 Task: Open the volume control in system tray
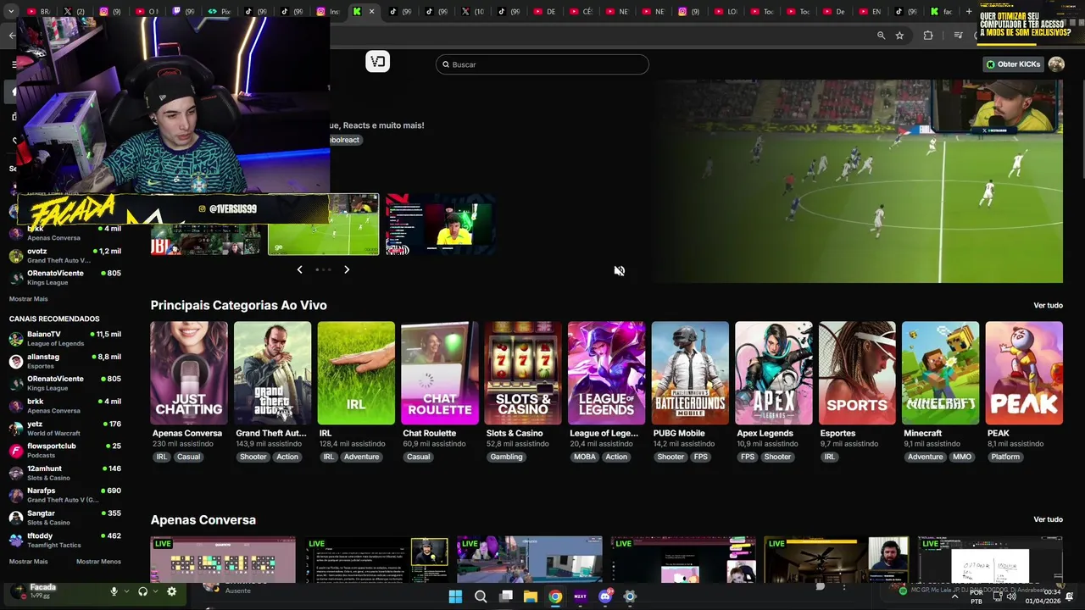click(1011, 596)
